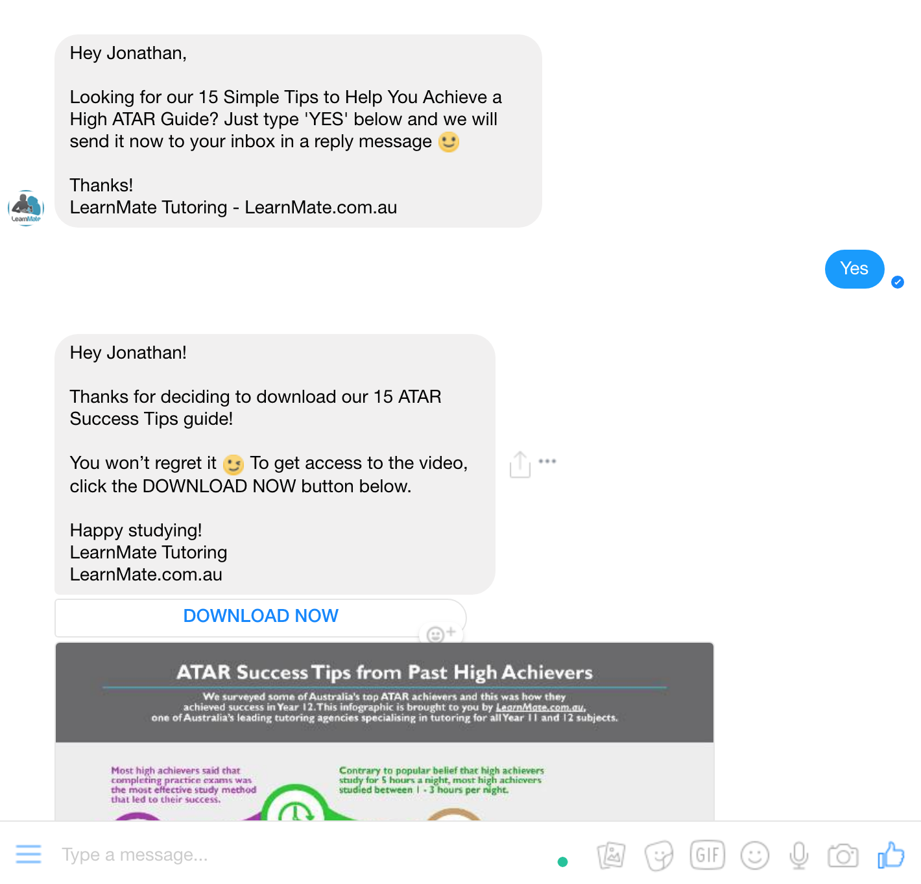The height and width of the screenshot is (884, 921).
Task: Open the photo attachment icon
Action: tap(611, 855)
